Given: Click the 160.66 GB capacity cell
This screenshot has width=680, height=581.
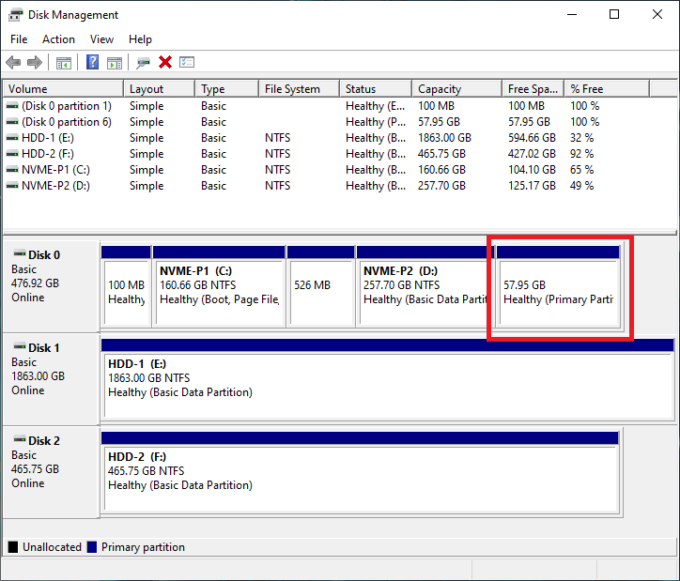Looking at the screenshot, I should [441, 170].
